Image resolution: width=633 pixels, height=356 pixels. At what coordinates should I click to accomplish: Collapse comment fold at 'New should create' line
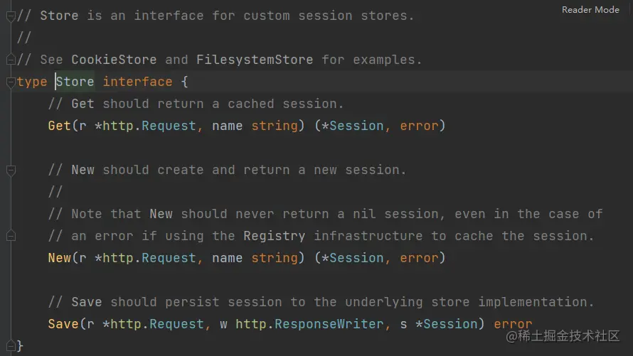pyautogui.click(x=11, y=171)
